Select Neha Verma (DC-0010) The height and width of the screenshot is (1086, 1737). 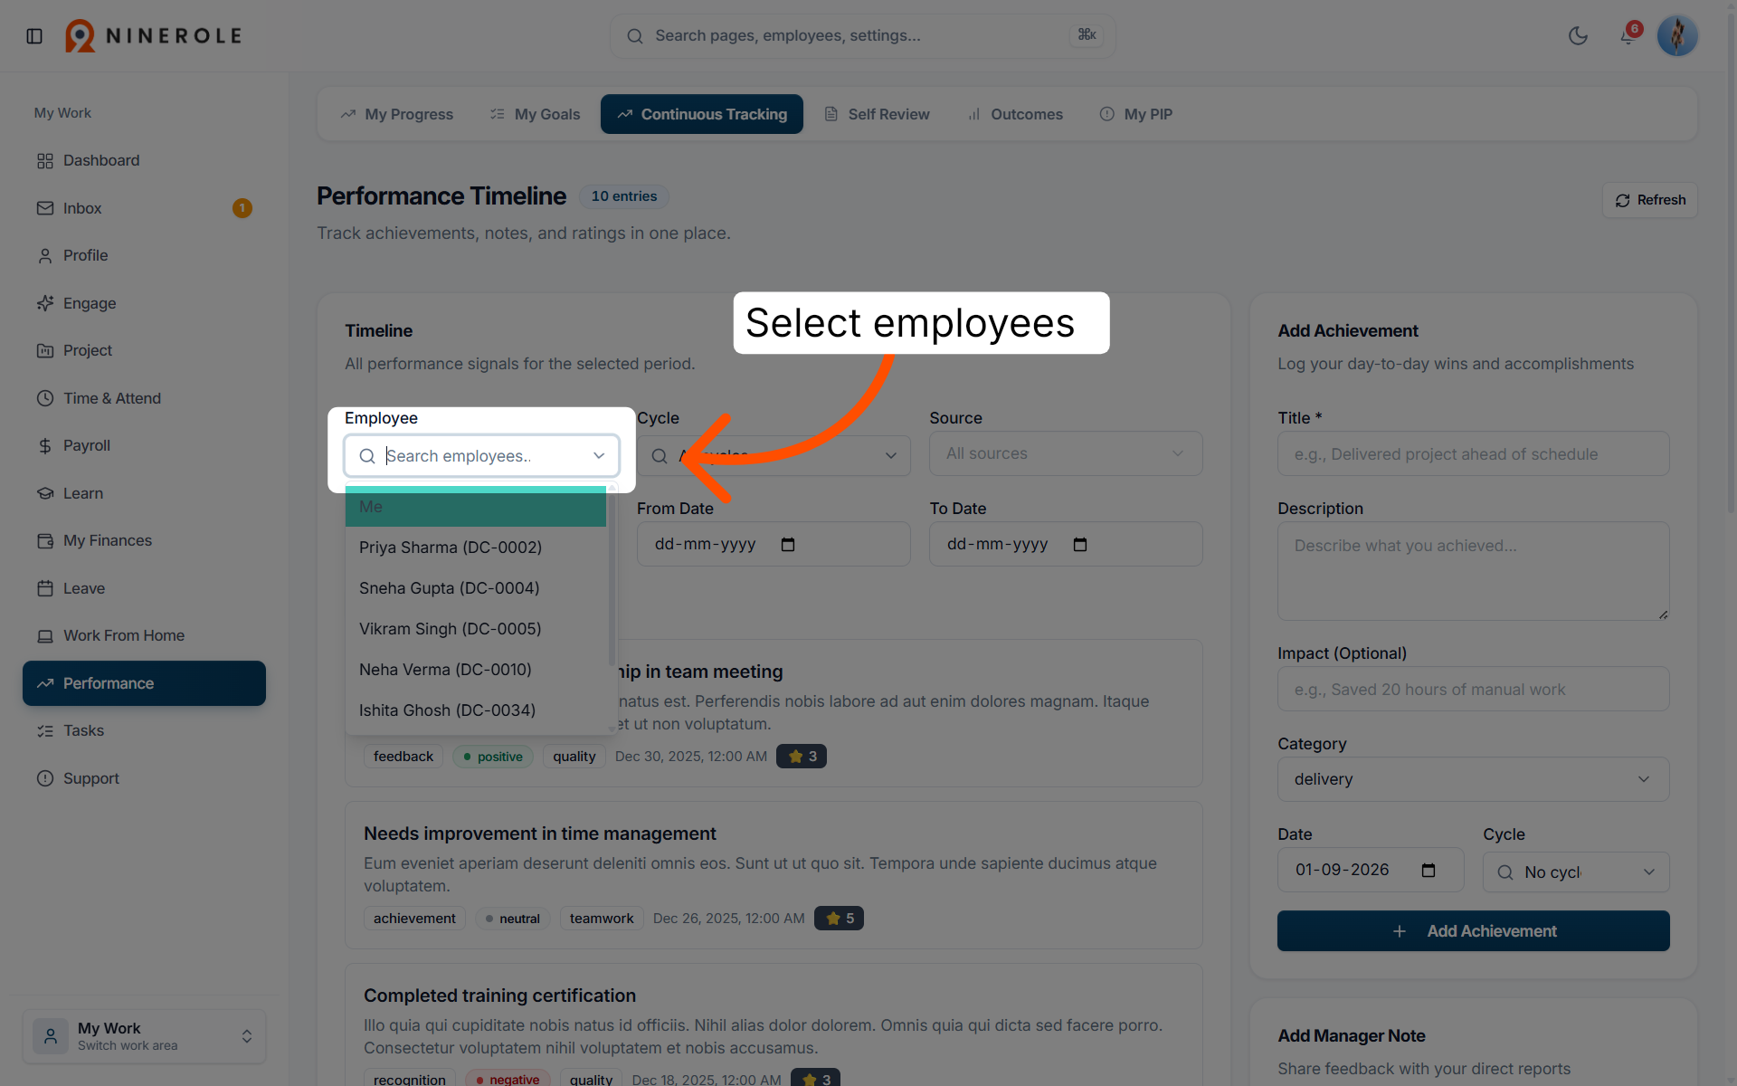click(x=476, y=670)
